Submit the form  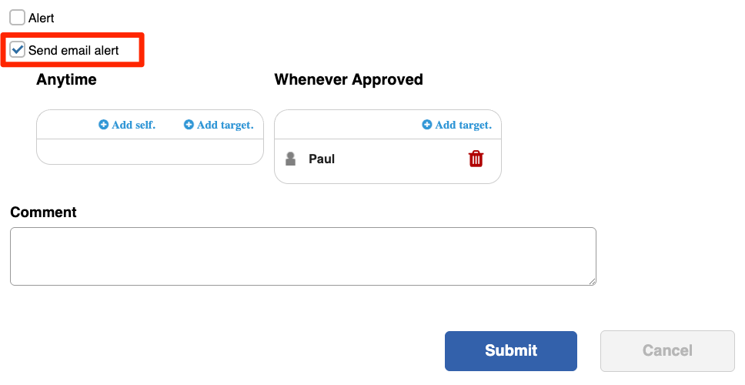511,351
